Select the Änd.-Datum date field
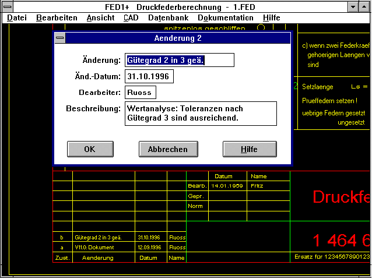The height and width of the screenshot is (279, 372). [x=149, y=76]
